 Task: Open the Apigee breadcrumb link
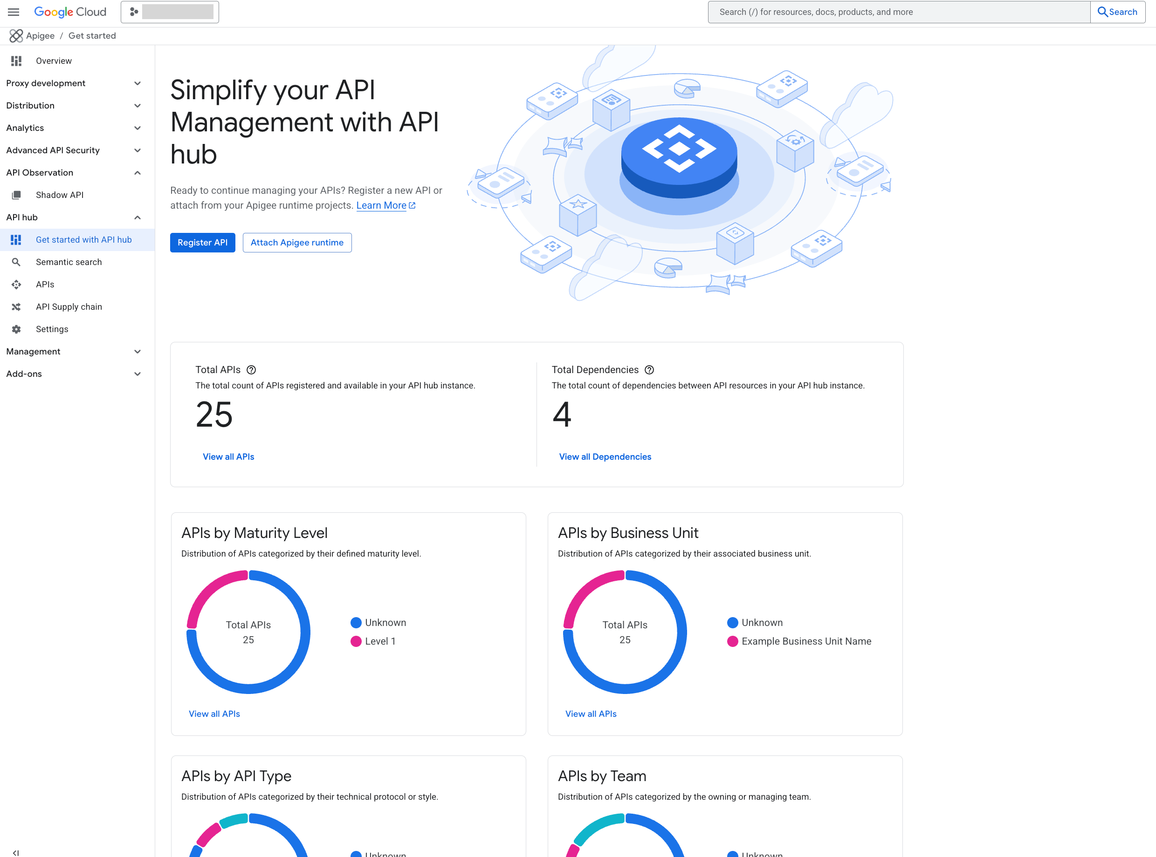[x=41, y=35]
